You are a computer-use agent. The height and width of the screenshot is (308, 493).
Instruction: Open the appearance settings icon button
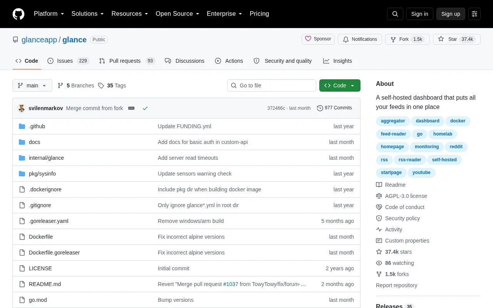475,14
